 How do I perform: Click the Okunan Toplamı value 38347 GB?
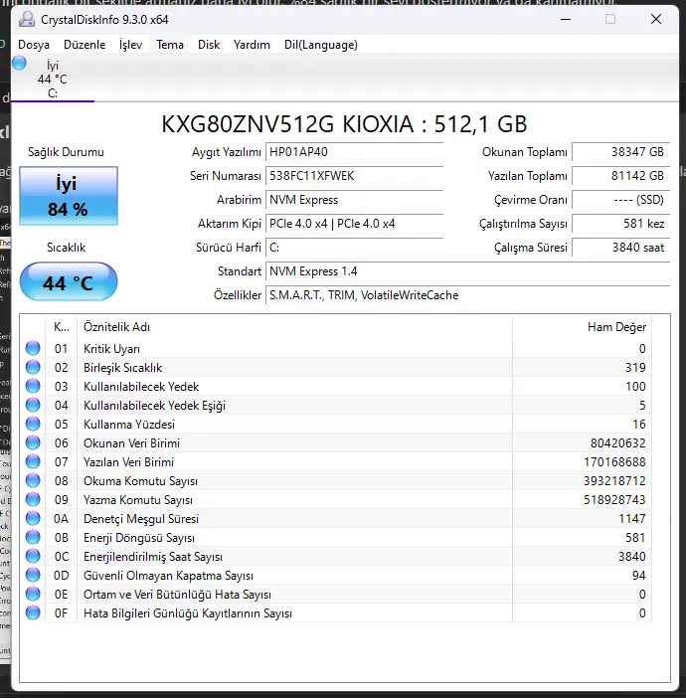(620, 152)
